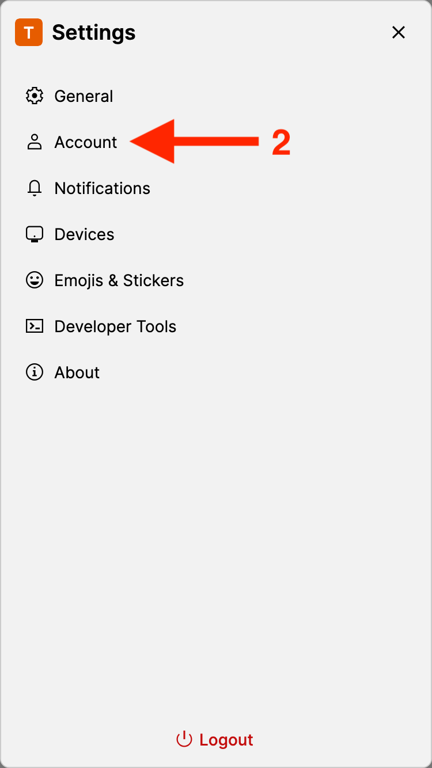432x768 pixels.
Task: Click the Settings heading title
Action: (x=94, y=32)
